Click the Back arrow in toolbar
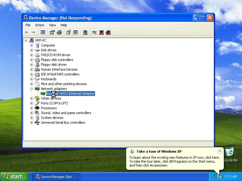This screenshot has height=181, width=242. coord(27,32)
